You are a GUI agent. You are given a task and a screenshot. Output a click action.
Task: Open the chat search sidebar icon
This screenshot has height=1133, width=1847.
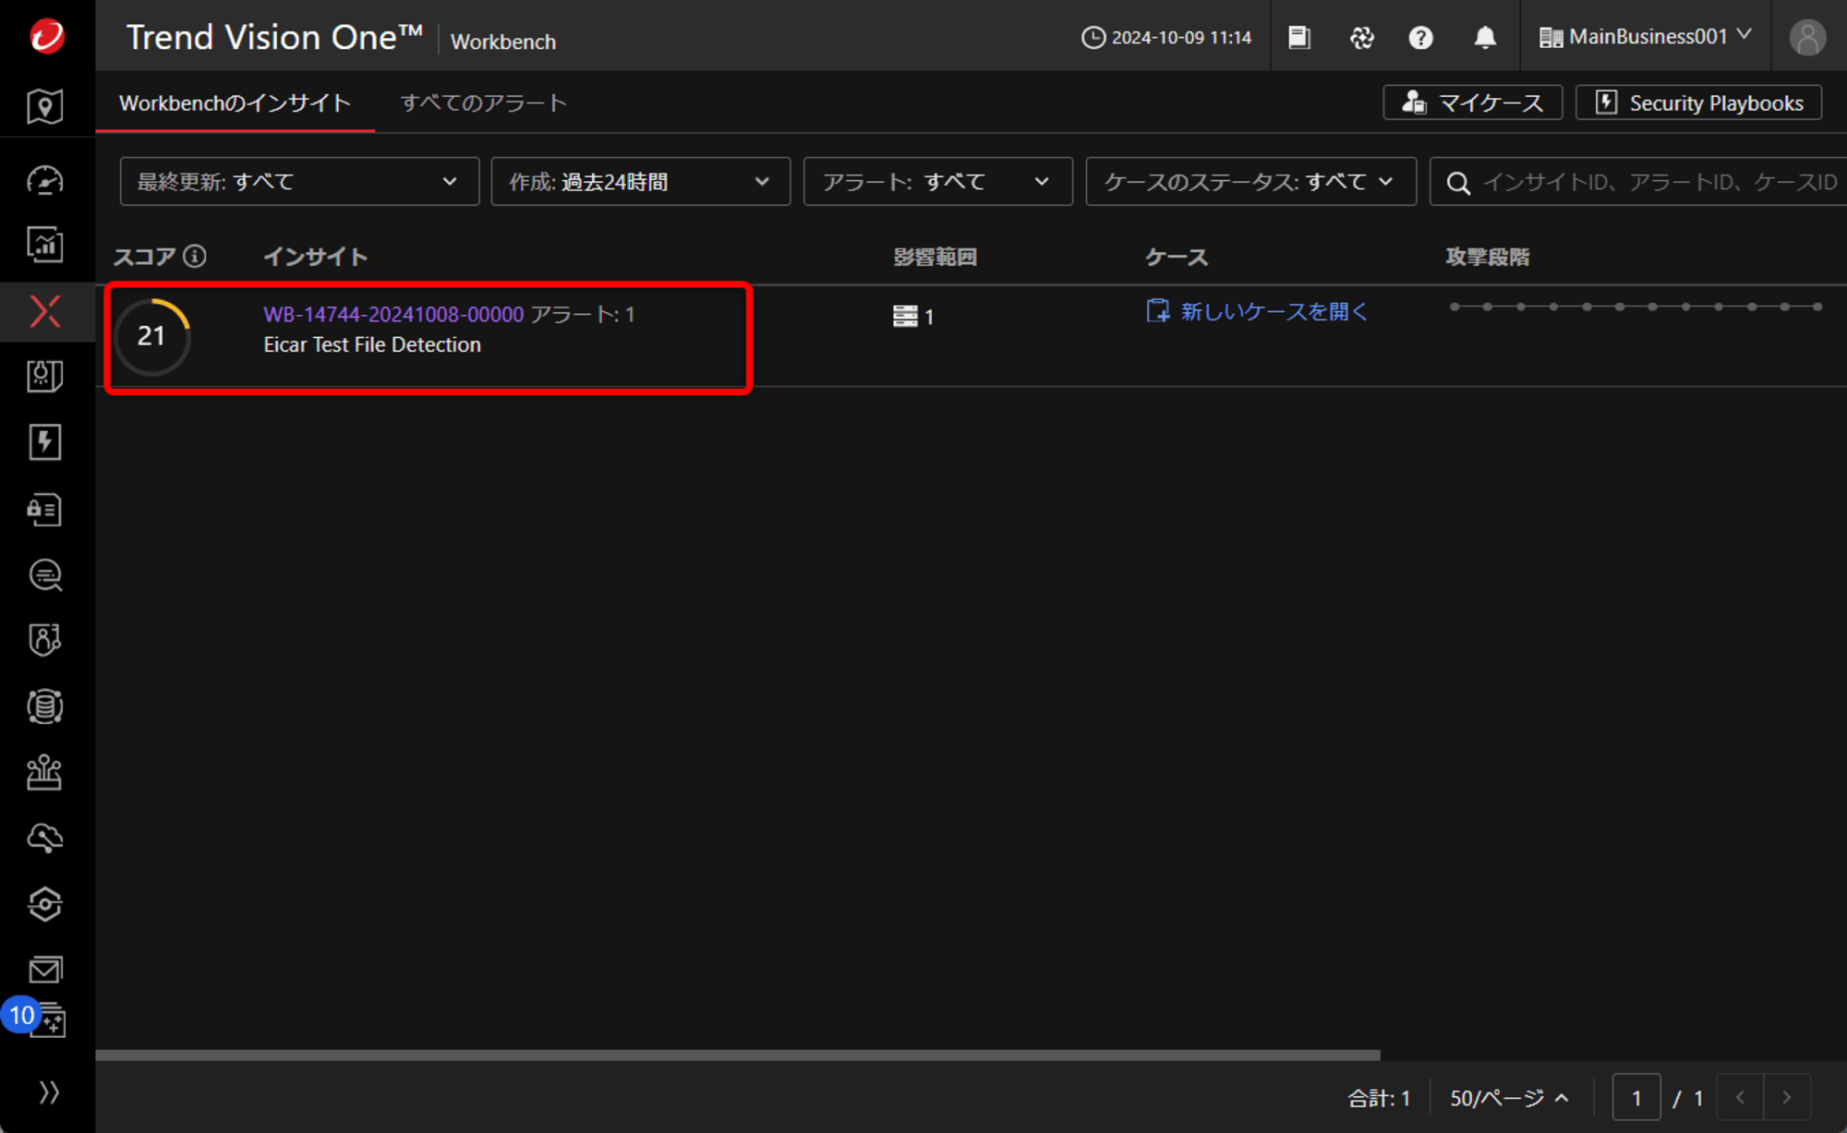point(45,574)
